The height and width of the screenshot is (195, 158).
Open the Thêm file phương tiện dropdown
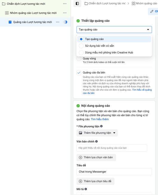[97, 133]
